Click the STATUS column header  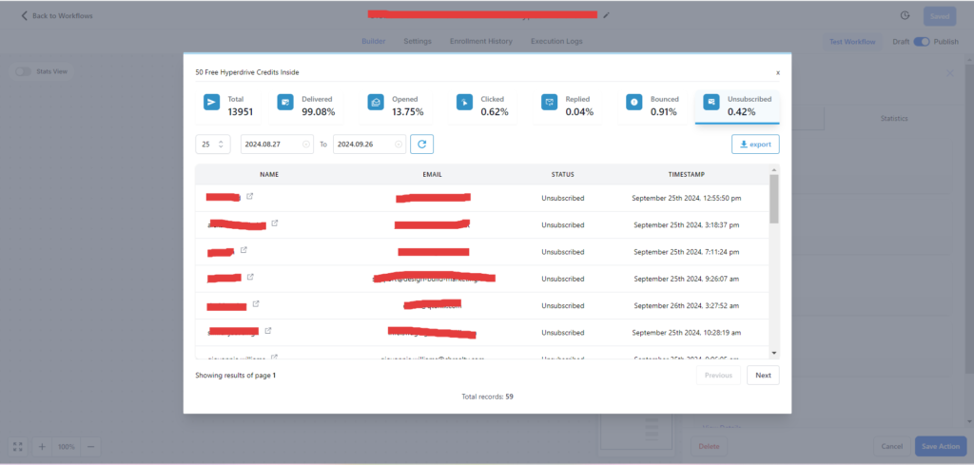563,174
